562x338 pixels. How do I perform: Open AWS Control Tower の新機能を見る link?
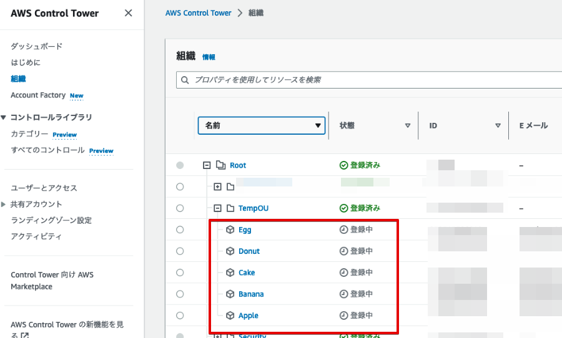[x=67, y=330]
